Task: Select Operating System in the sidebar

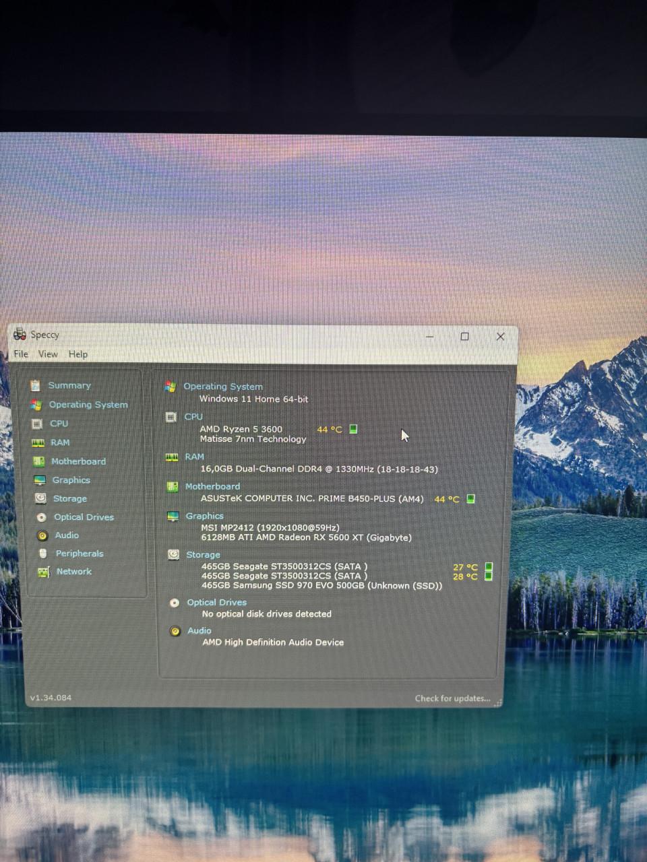Action: (x=88, y=405)
